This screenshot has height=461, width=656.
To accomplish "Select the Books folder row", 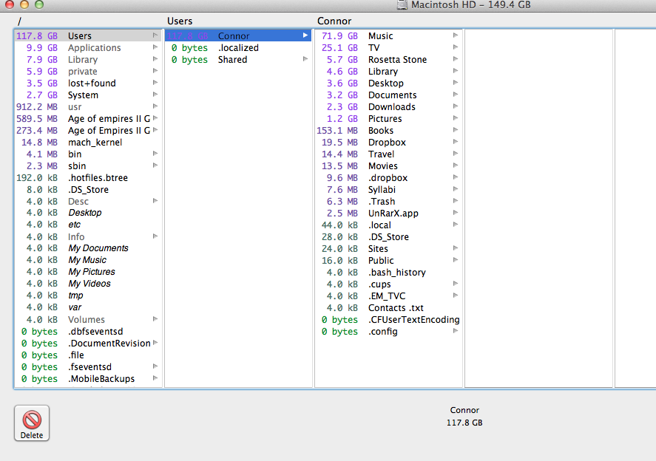I will (389, 131).
